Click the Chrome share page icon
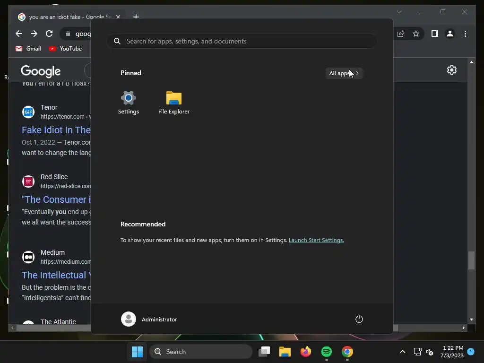The width and height of the screenshot is (484, 363). [401, 34]
